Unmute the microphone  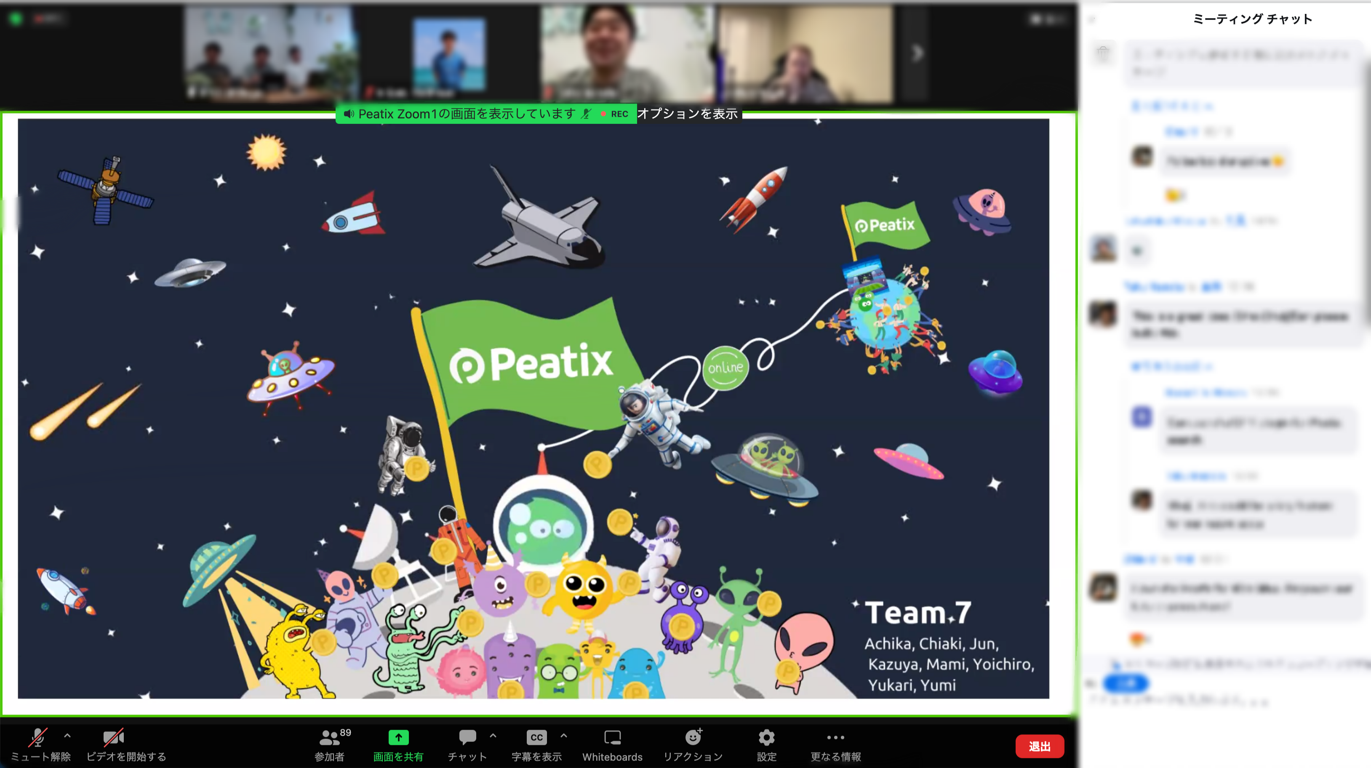pyautogui.click(x=37, y=738)
